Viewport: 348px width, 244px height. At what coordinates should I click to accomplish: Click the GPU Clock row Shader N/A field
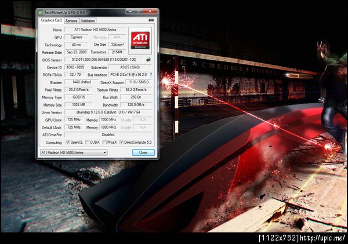[x=143, y=119]
